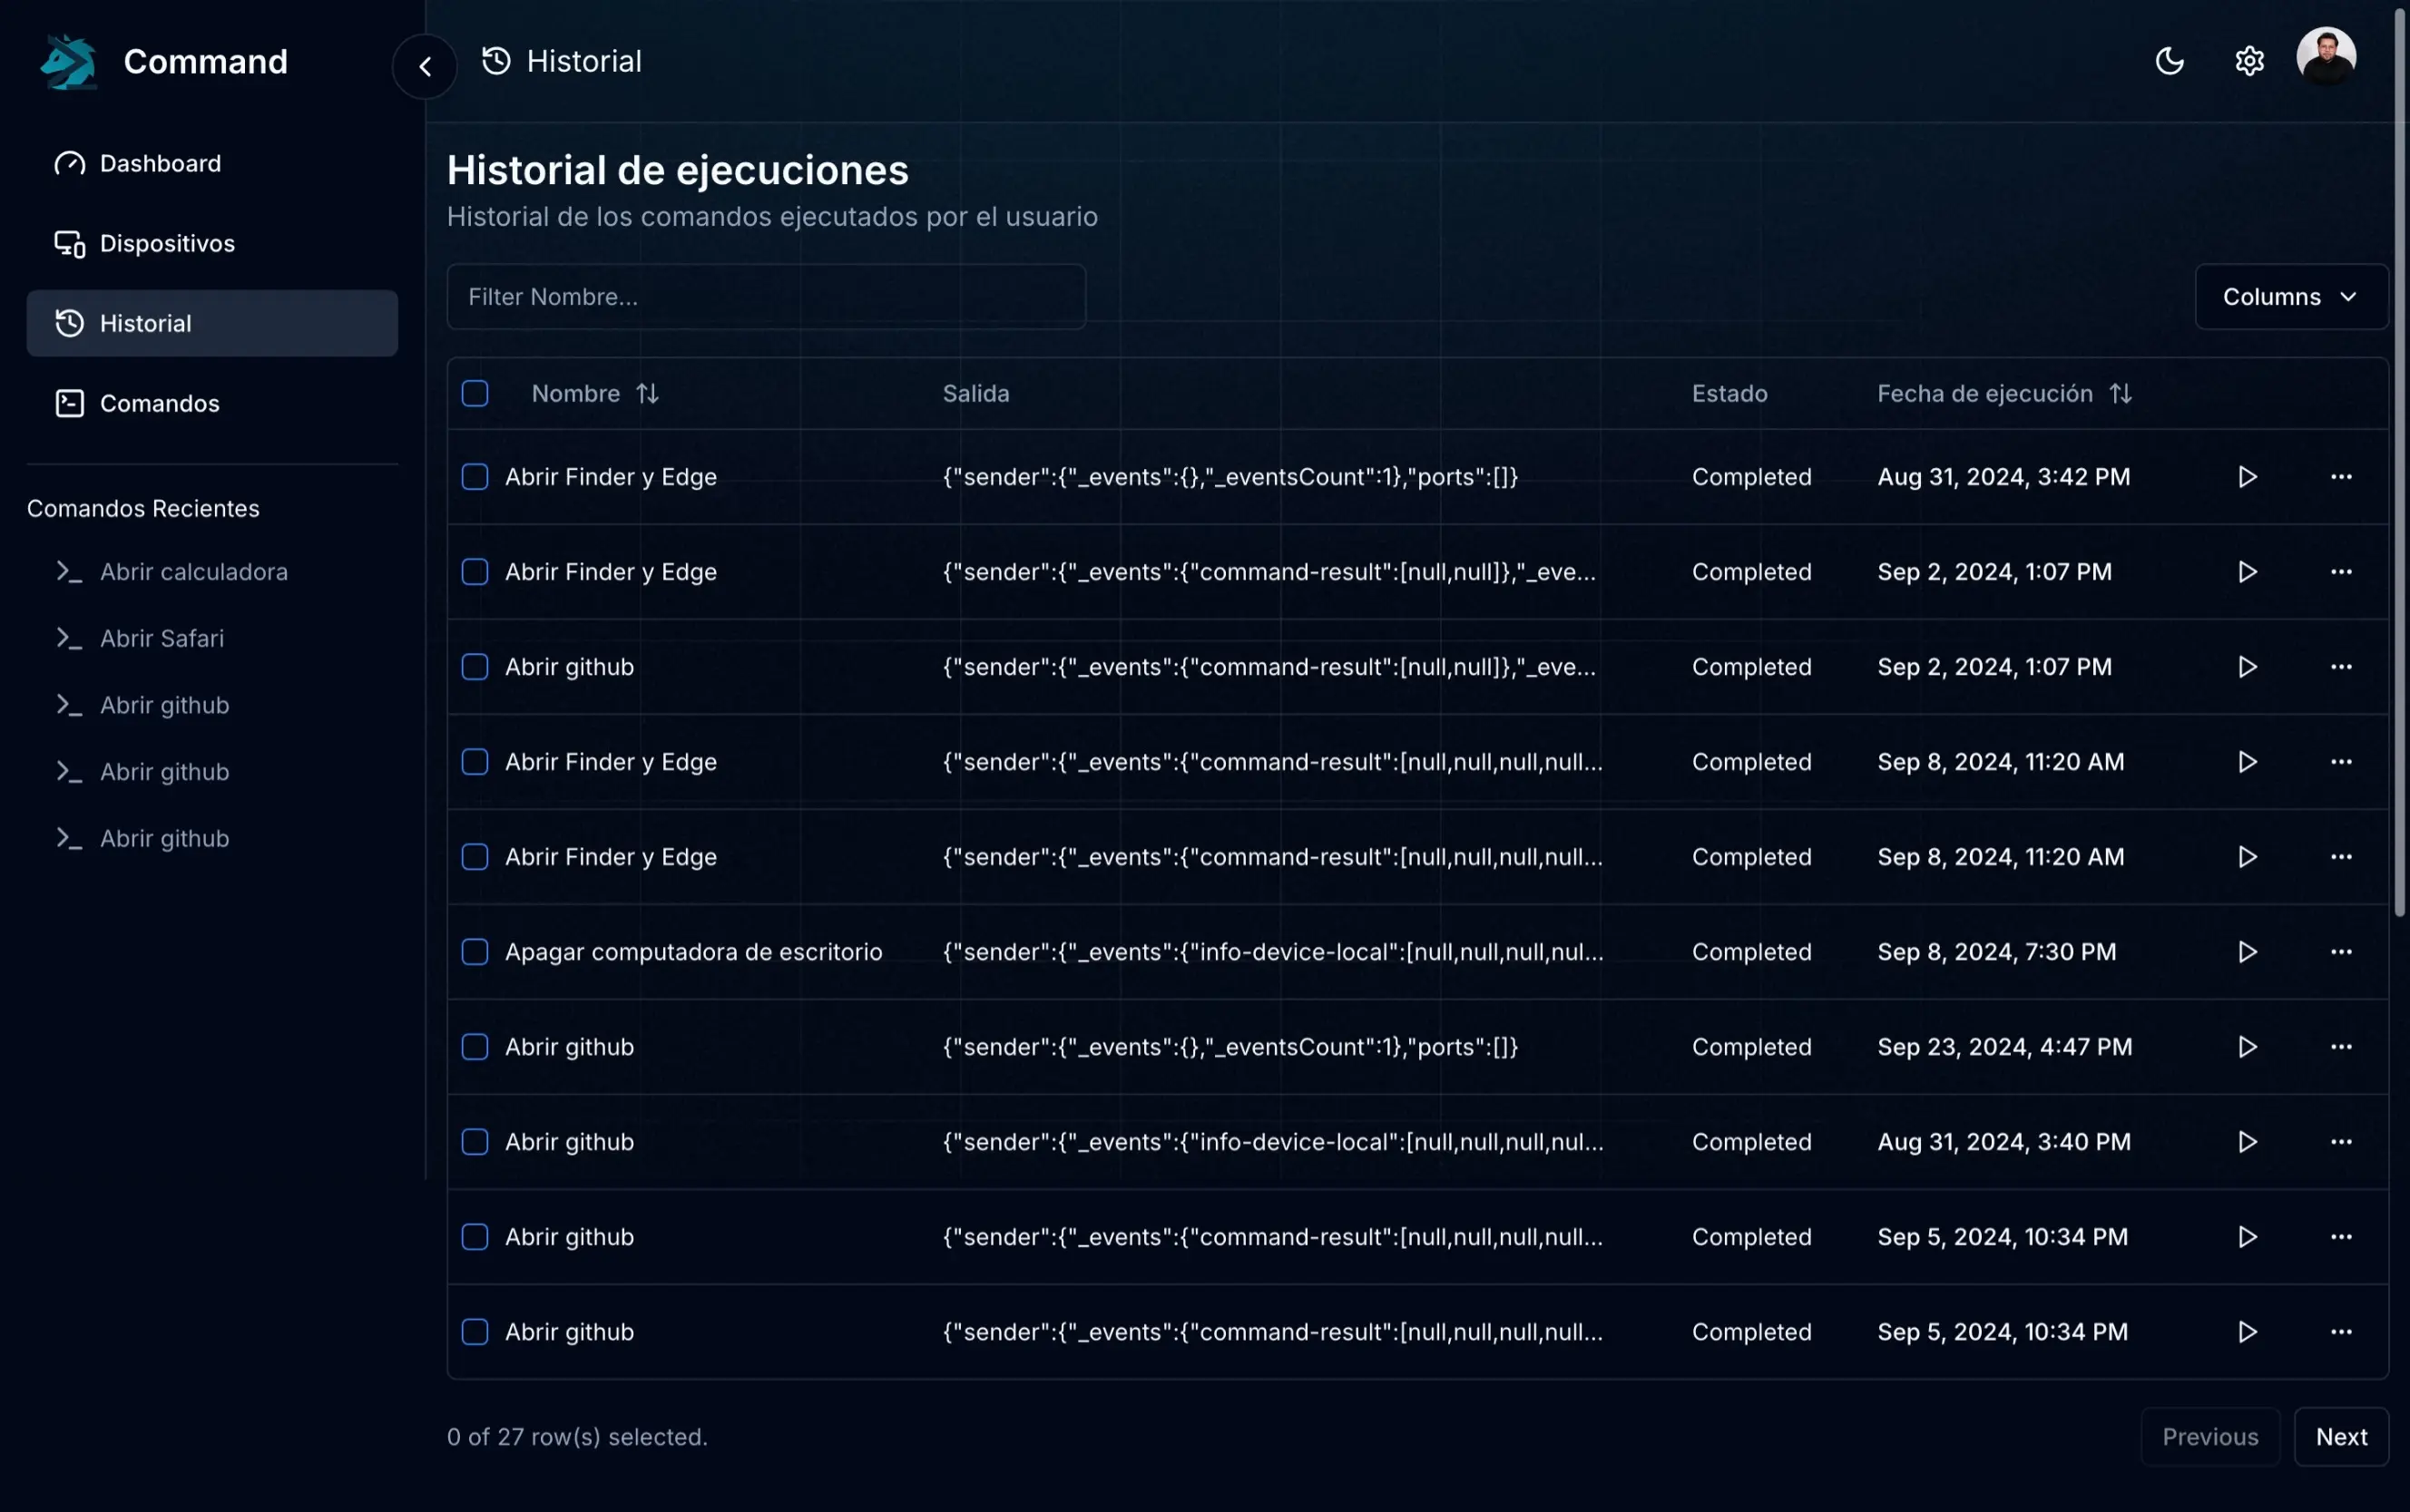Click the Next page button
The image size is (2410, 1512).
pyautogui.click(x=2340, y=1437)
